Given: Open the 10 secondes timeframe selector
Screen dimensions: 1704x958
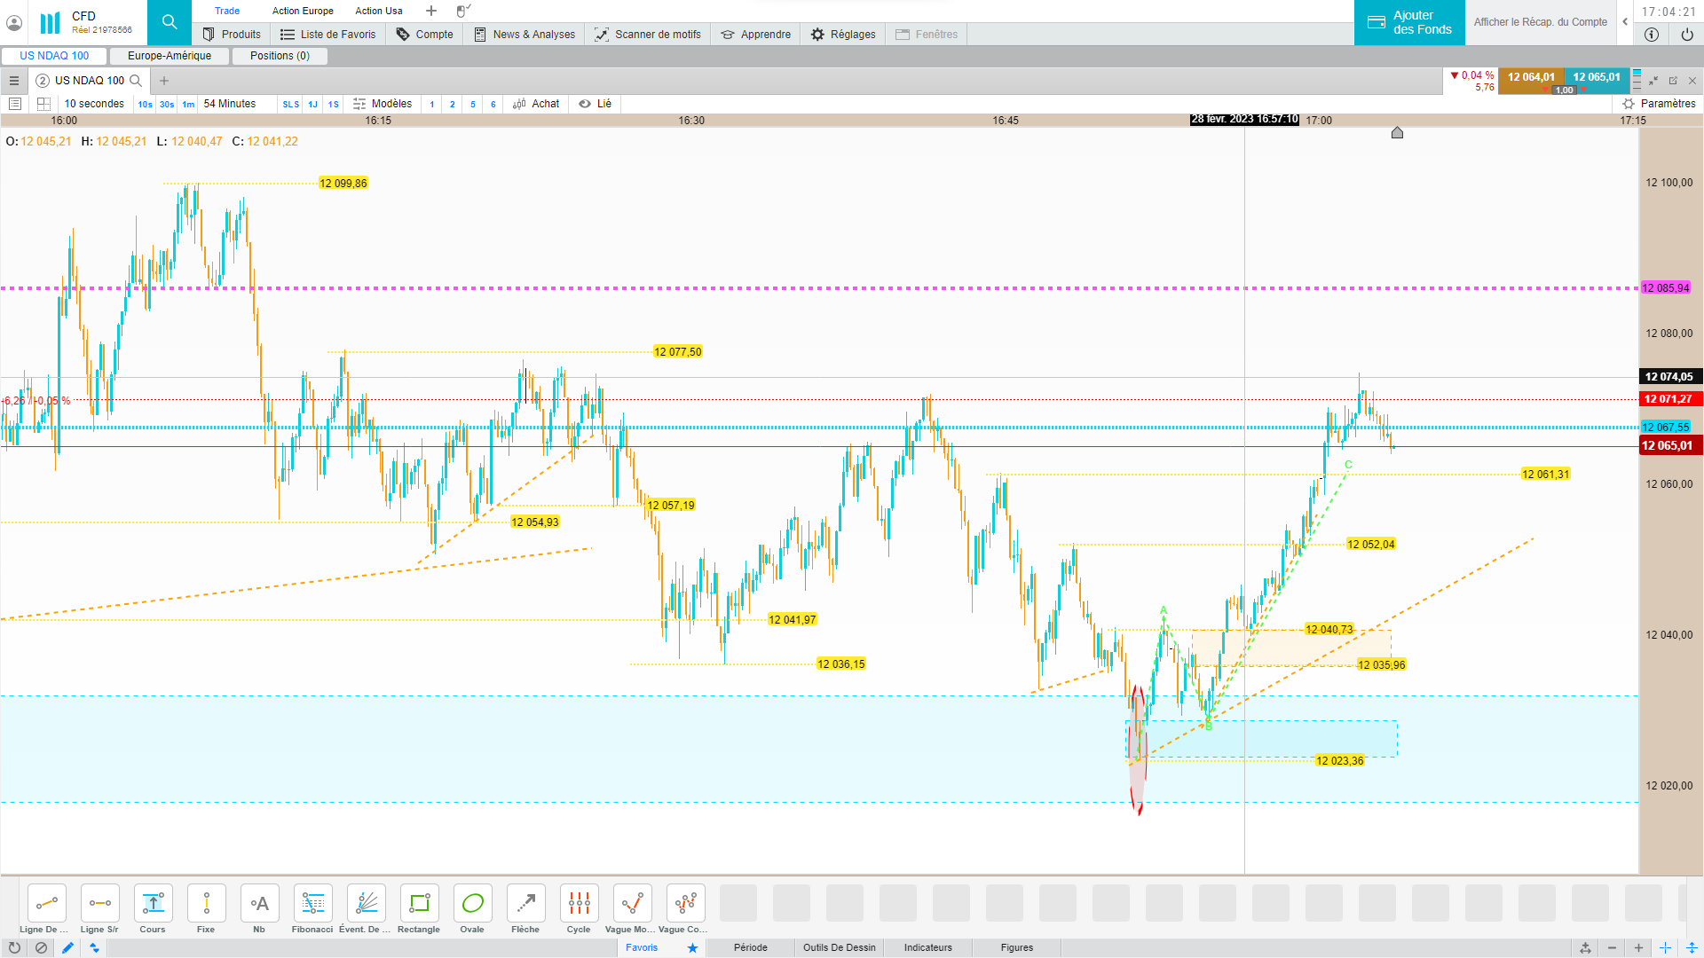Looking at the screenshot, I should (x=94, y=104).
